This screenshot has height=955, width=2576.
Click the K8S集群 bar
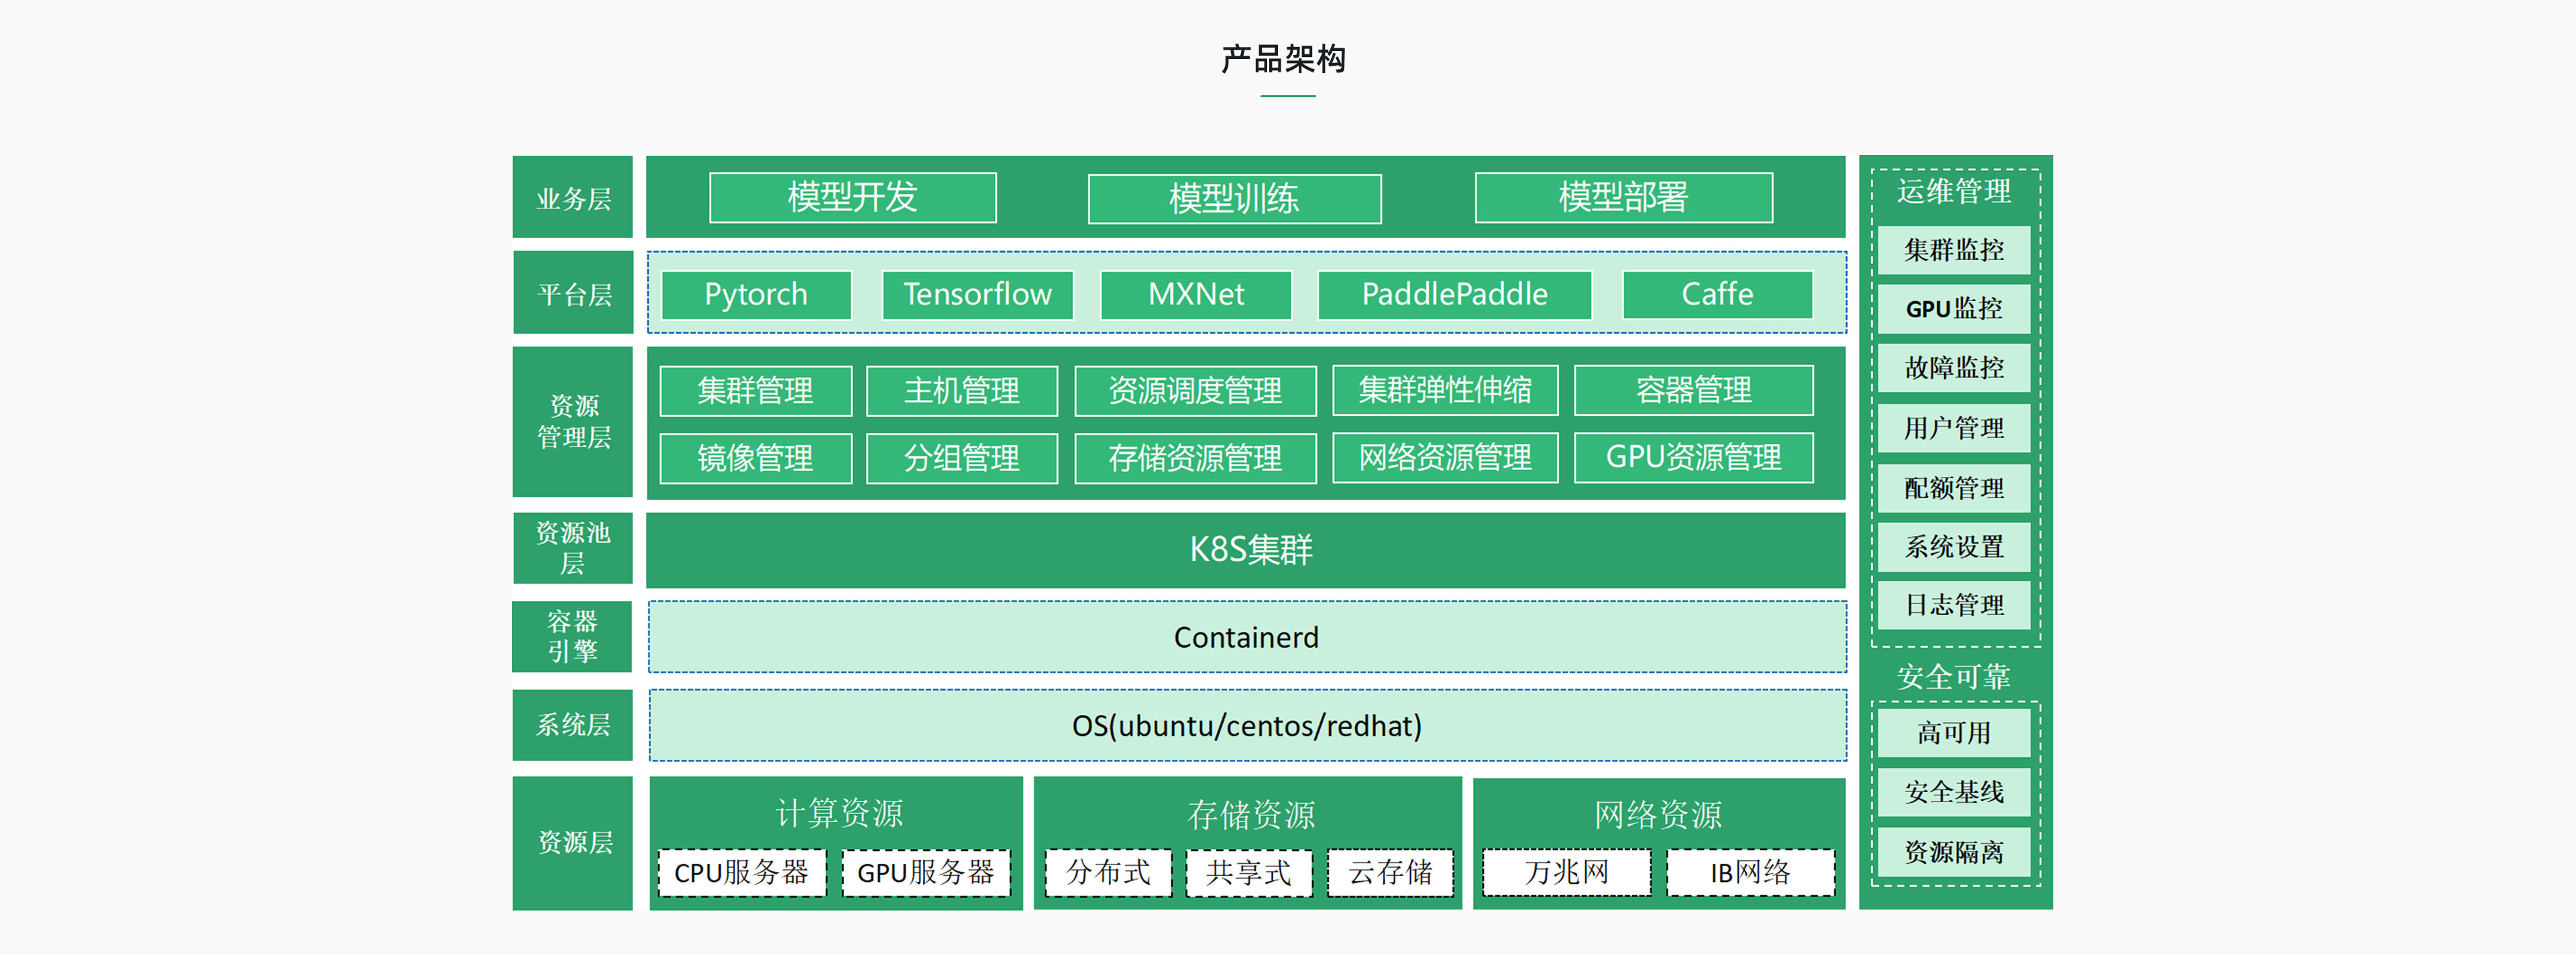pyautogui.click(x=1246, y=550)
